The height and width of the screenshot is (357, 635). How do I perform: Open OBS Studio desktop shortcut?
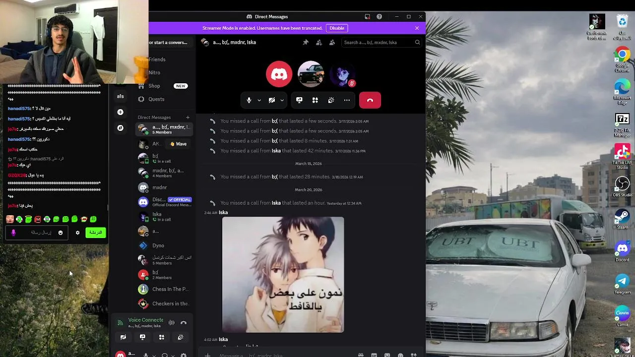pyautogui.click(x=622, y=186)
